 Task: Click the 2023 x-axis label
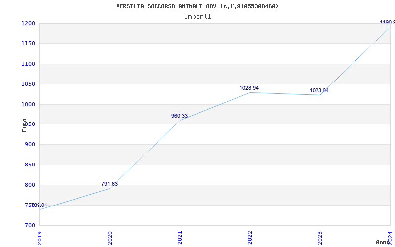coord(319,238)
